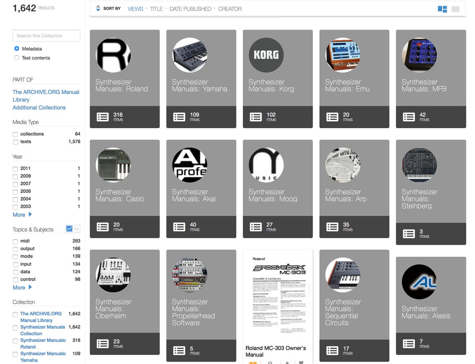Click Alesis logo circle
Screen dimensions: 475x364
419,282
